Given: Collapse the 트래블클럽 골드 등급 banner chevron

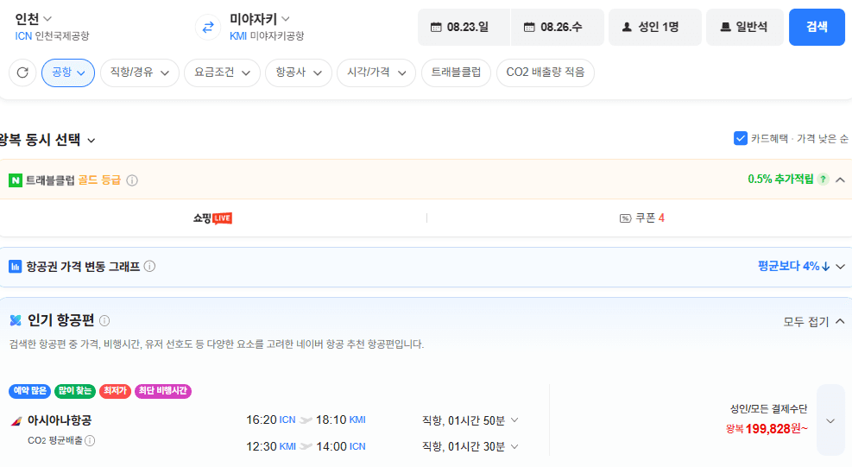Looking at the screenshot, I should click(x=840, y=180).
